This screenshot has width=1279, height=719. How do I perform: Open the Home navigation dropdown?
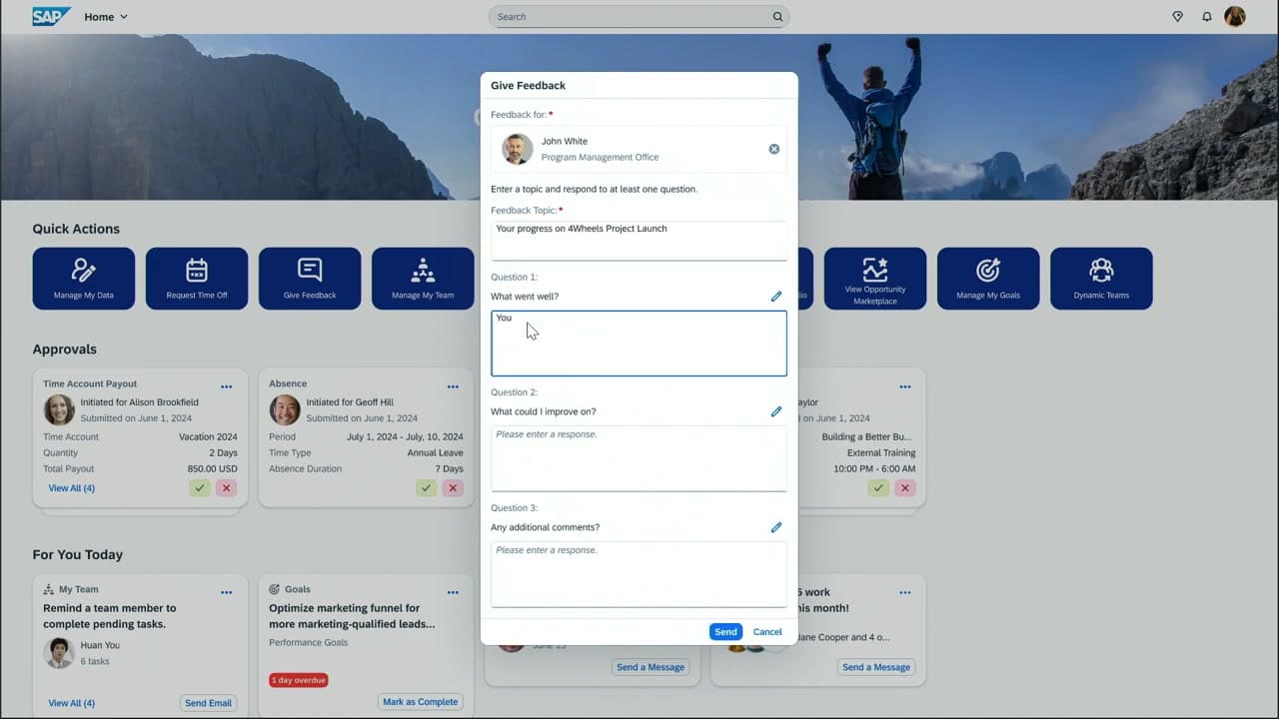[x=106, y=17]
